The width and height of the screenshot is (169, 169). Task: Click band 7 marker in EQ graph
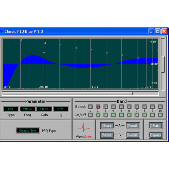pos(122,58)
